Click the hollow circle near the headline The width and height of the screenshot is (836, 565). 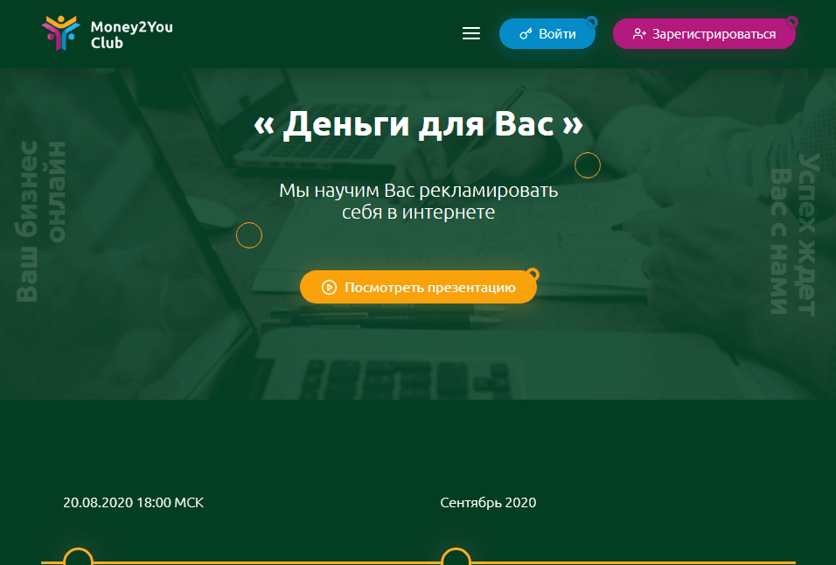click(587, 164)
